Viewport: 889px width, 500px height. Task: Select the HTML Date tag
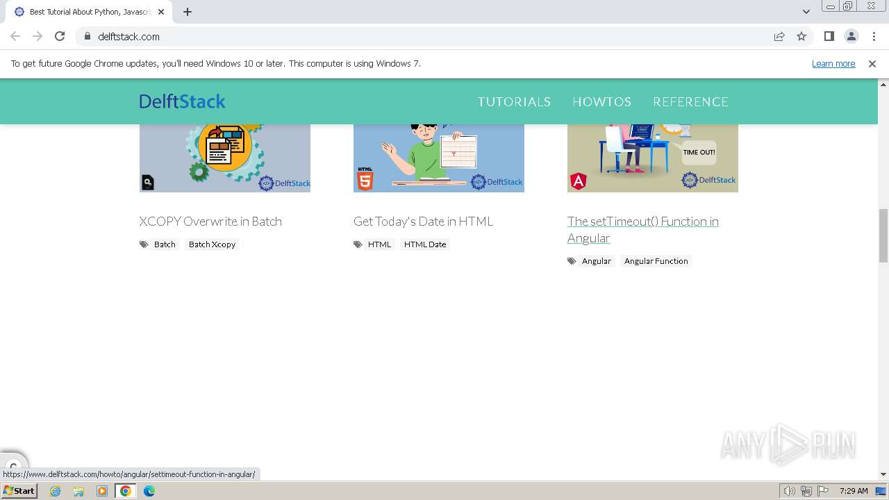pos(425,244)
